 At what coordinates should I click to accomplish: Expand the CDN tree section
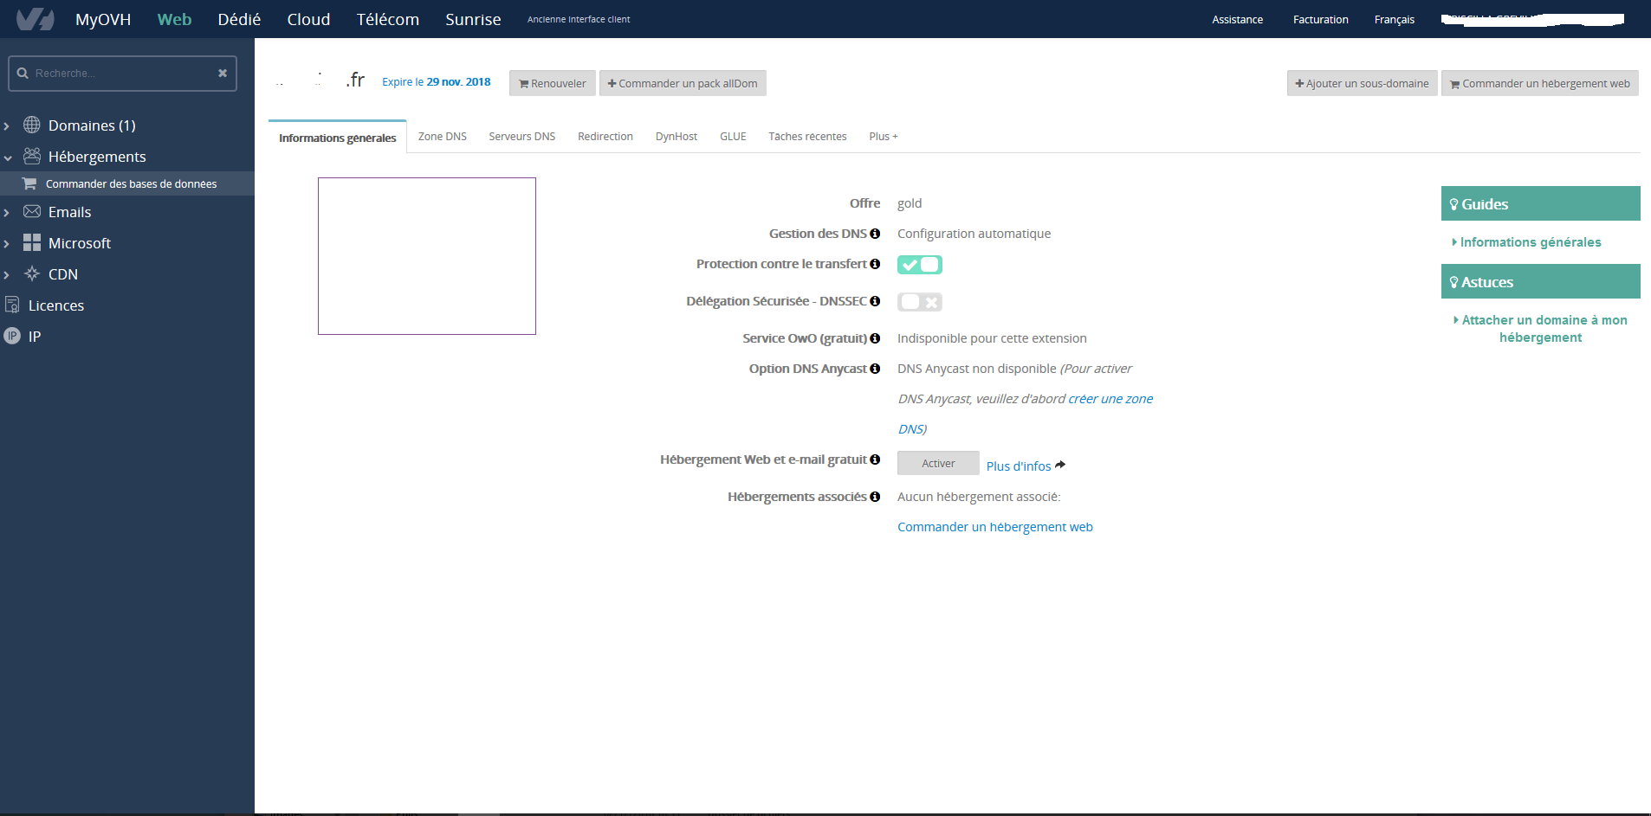[x=7, y=275]
